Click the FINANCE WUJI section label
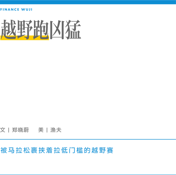Screen dimensions: 176x175 (x=16, y=10)
